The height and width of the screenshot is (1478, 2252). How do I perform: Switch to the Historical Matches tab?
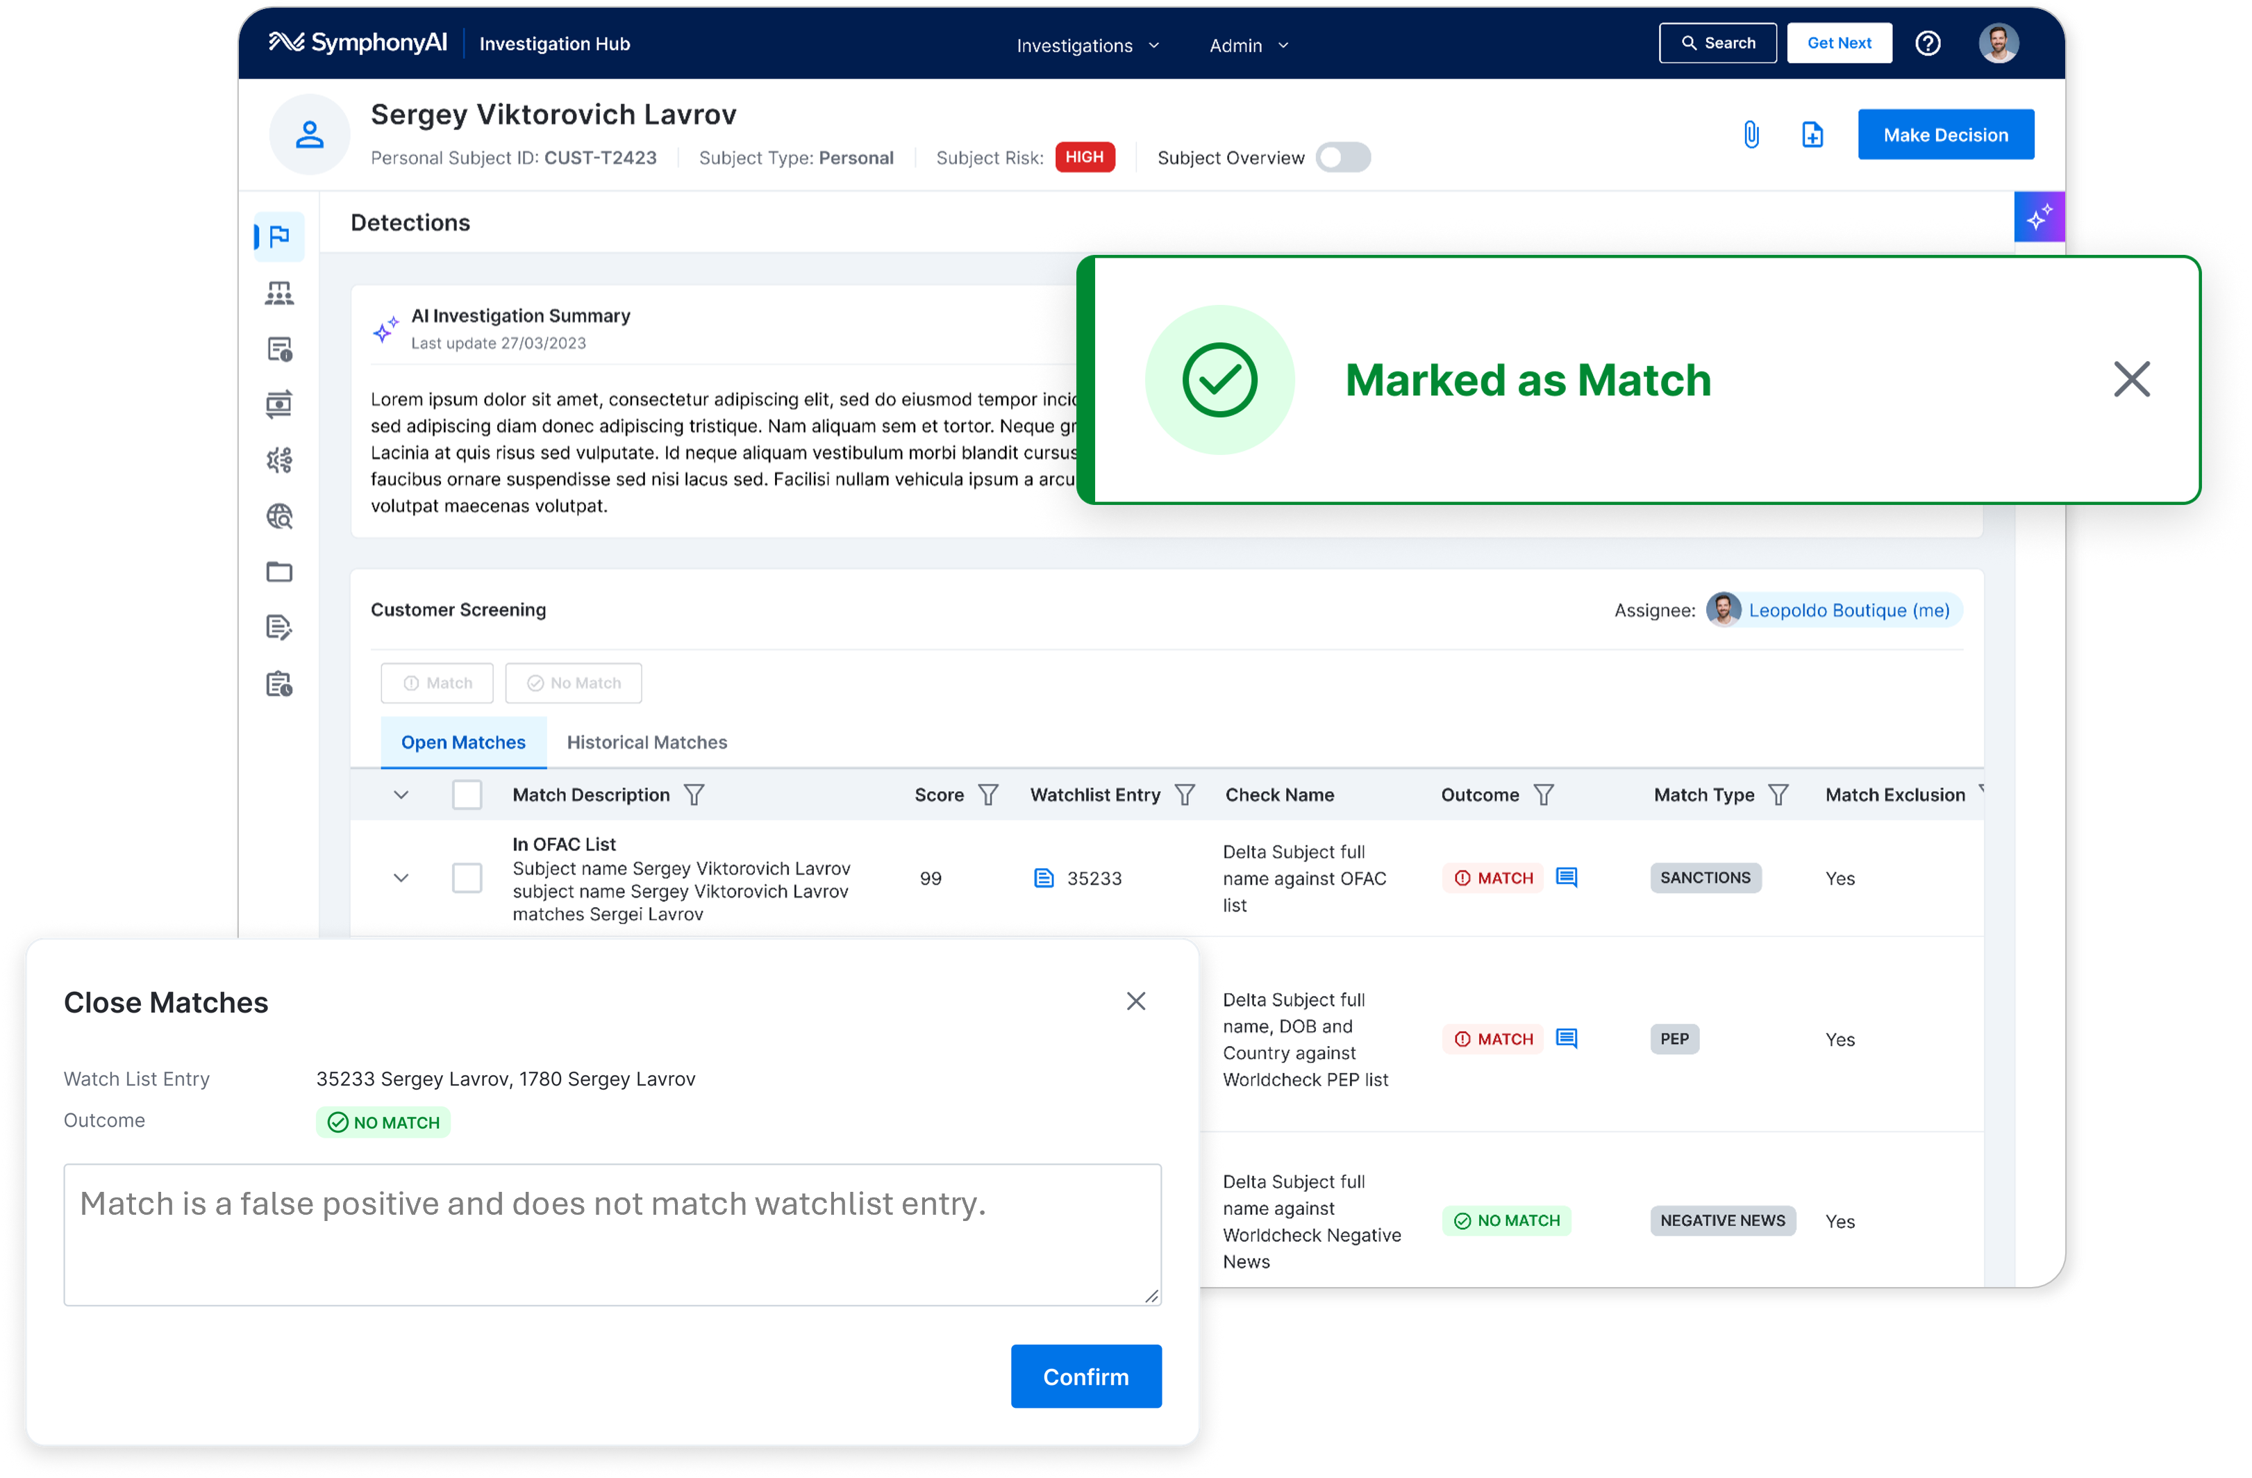click(647, 740)
